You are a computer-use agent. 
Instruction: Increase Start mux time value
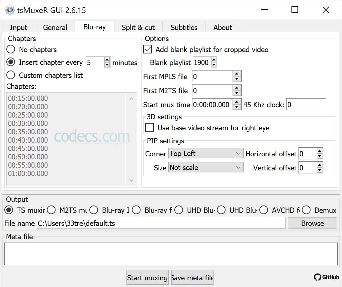(x=237, y=102)
